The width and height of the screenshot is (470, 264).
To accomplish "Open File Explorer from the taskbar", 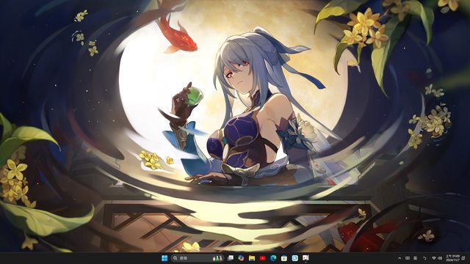I will (252, 258).
